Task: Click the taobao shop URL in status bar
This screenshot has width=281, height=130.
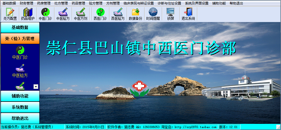Action: point(195,127)
